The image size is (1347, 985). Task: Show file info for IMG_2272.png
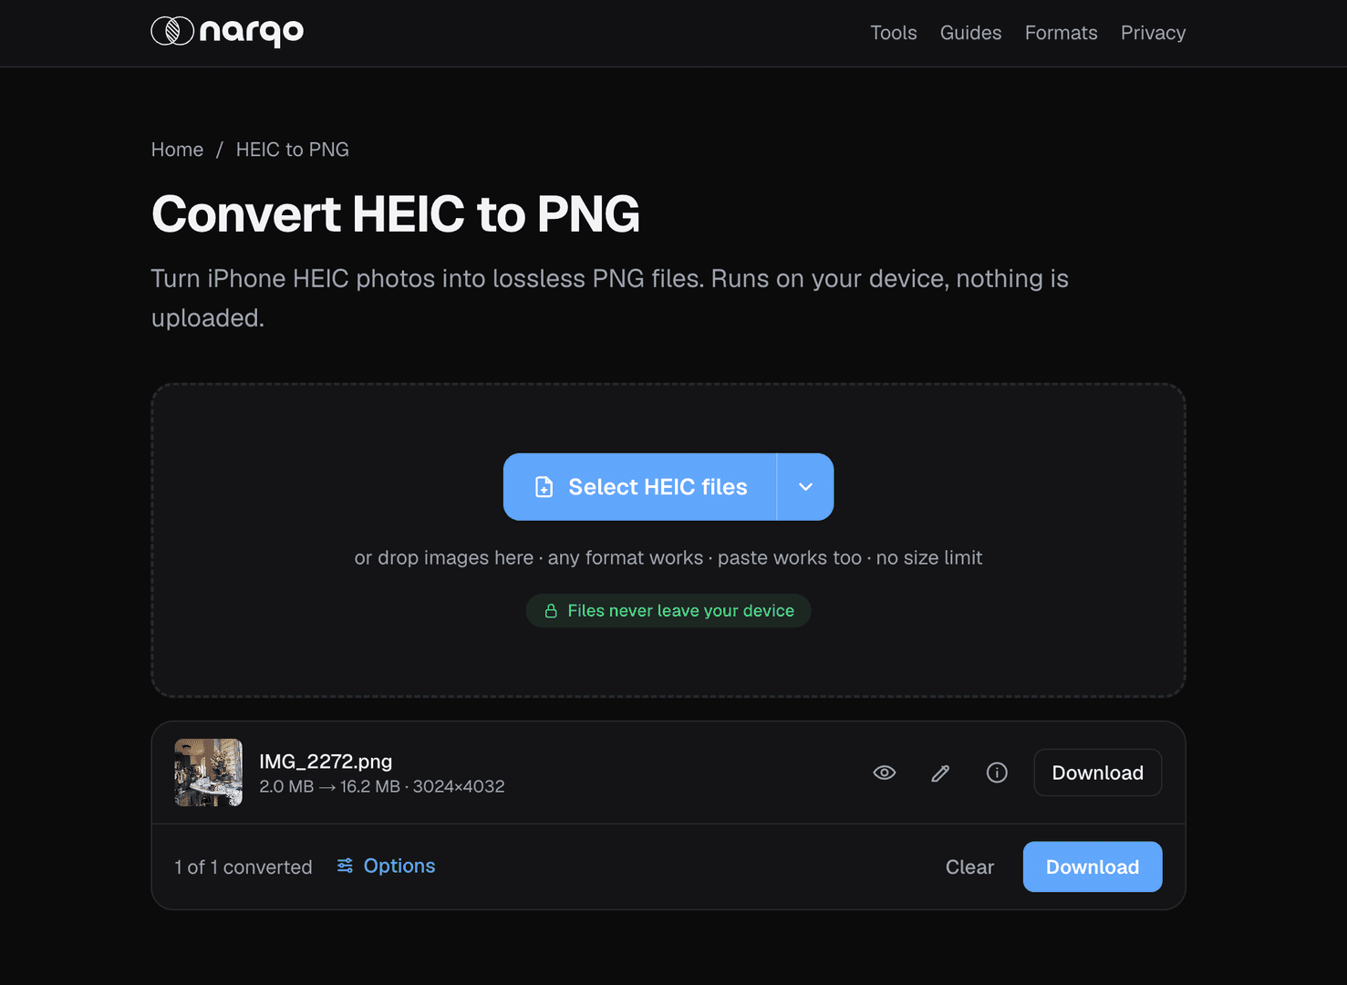pos(997,772)
